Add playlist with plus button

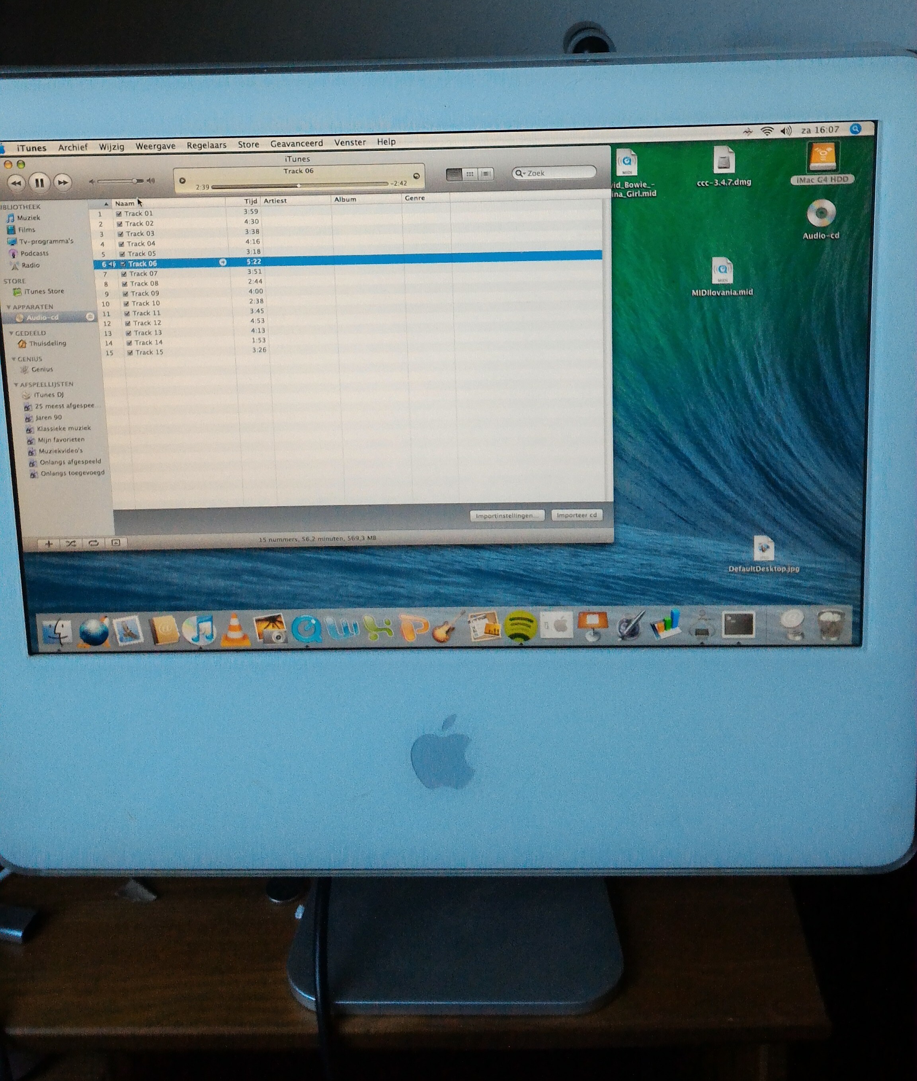[49, 544]
